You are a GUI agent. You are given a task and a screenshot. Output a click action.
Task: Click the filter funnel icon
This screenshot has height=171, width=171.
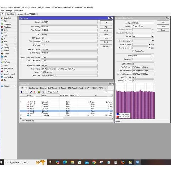(x=43, y=92)
